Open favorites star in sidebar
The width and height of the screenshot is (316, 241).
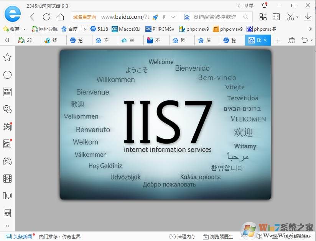[7, 57]
